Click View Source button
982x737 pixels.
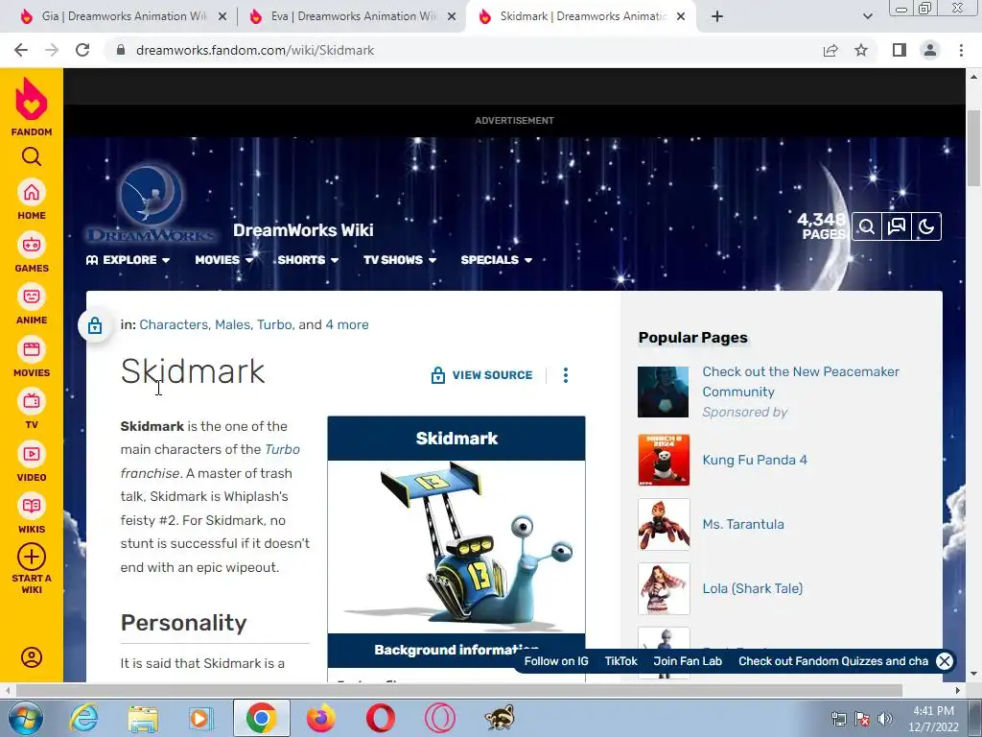[481, 375]
